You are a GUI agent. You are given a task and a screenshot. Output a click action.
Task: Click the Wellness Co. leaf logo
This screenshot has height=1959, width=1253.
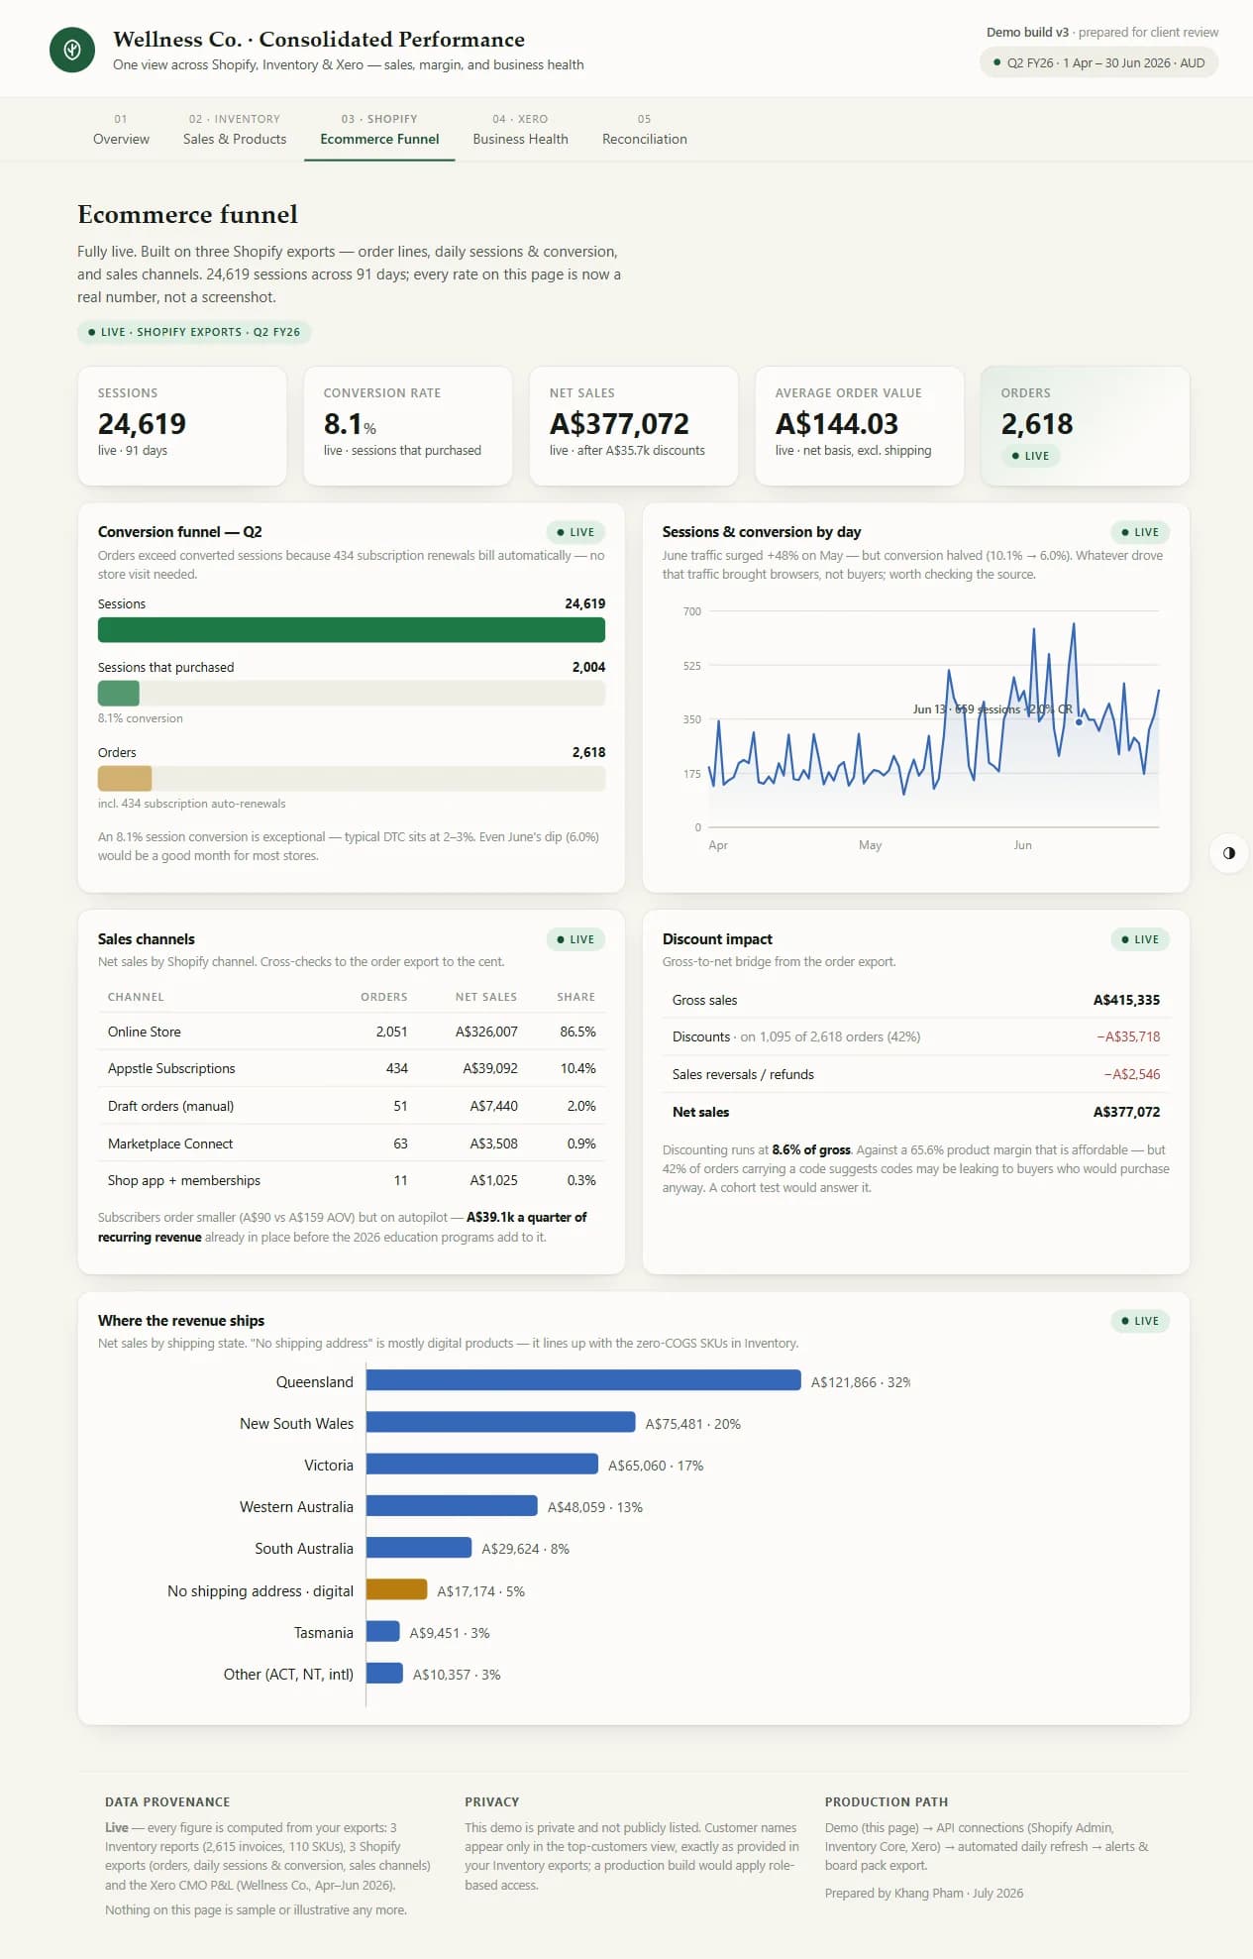tap(72, 50)
